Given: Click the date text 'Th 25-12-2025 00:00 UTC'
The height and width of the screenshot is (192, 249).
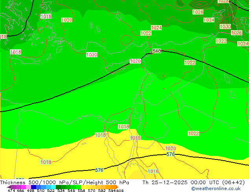Looking at the screenshot, I should [x=182, y=183].
